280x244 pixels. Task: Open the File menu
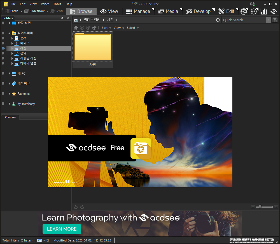[13, 4]
